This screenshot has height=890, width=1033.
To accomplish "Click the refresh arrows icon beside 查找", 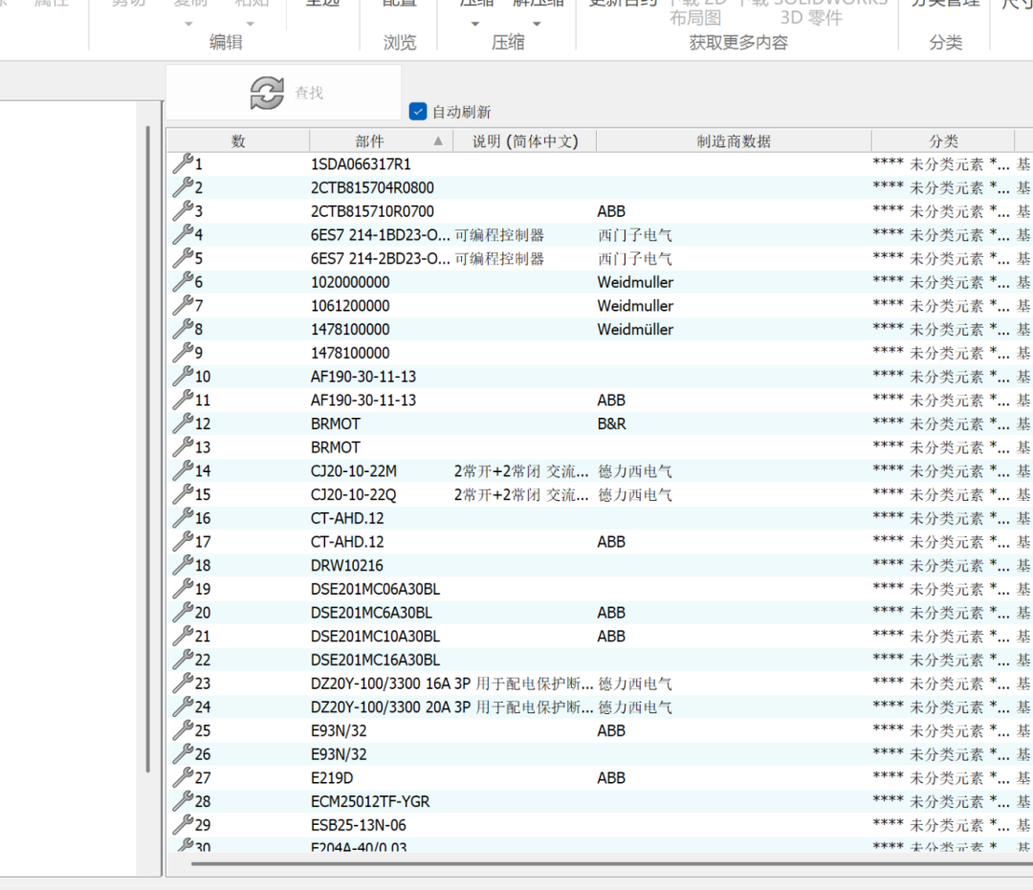I will [267, 93].
